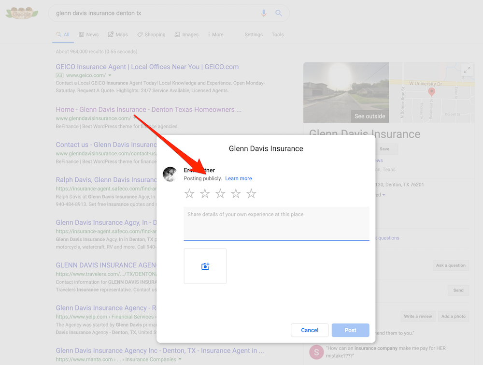The width and height of the screenshot is (483, 365).
Task: Click the add photo upload box
Action: 205,266
